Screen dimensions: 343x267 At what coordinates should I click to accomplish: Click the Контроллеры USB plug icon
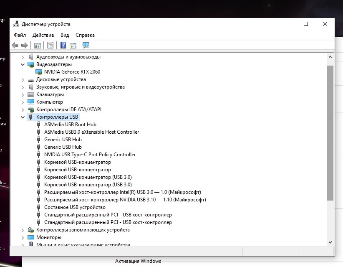click(31, 117)
